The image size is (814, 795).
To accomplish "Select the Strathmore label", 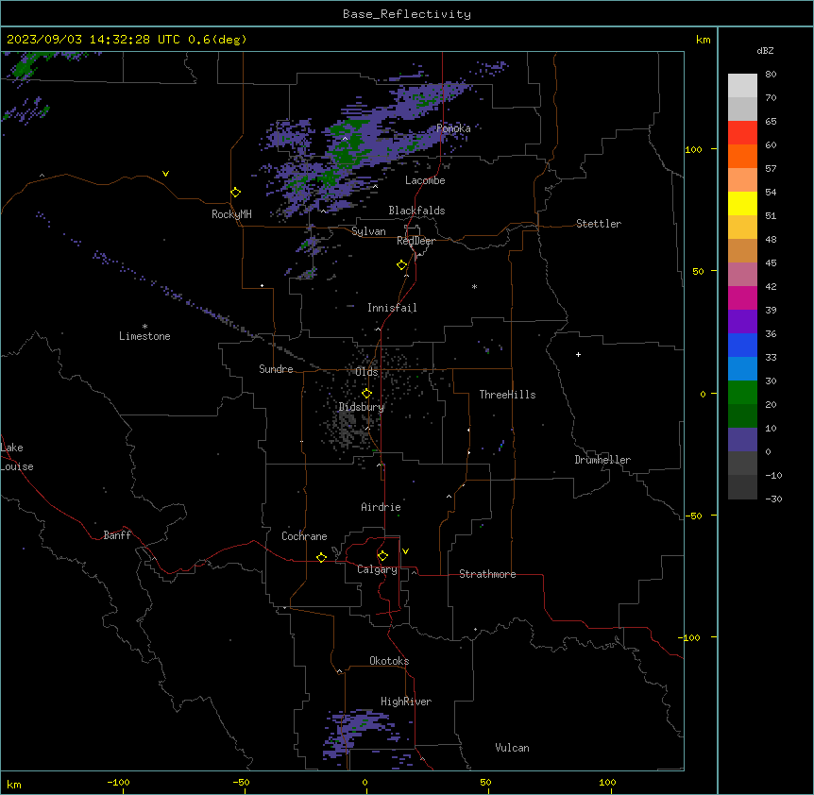I will (487, 574).
